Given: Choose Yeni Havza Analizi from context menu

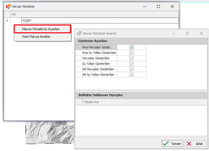Looking at the screenshot, I should point(43,36).
